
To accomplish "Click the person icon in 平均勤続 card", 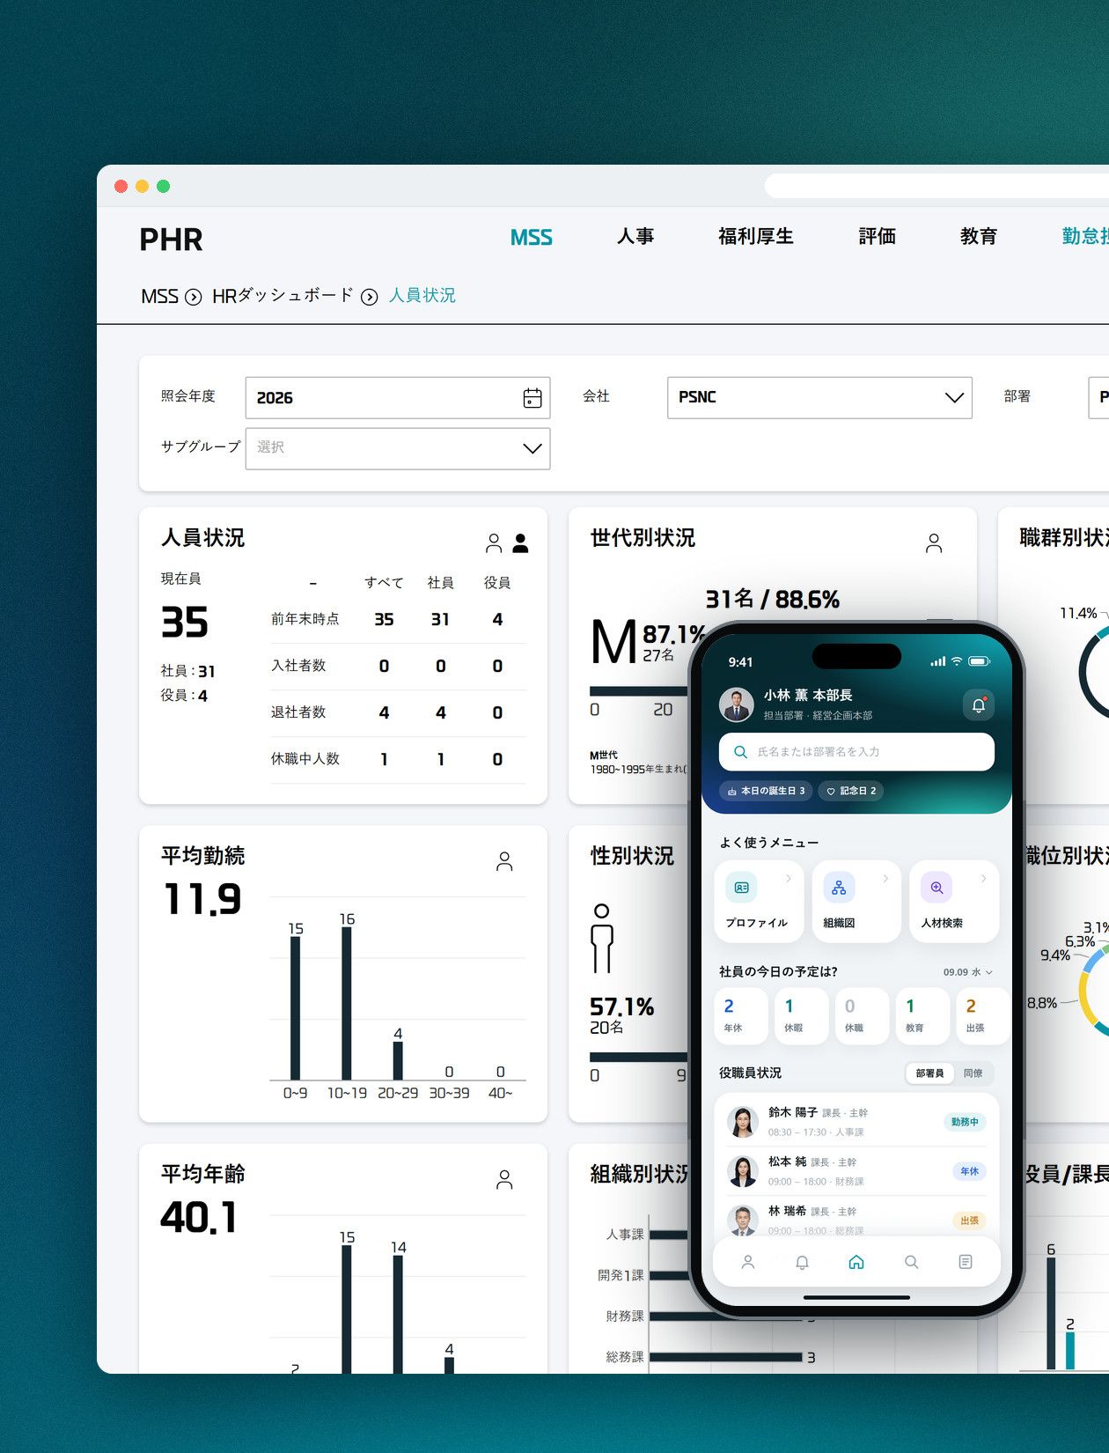I will 504,861.
